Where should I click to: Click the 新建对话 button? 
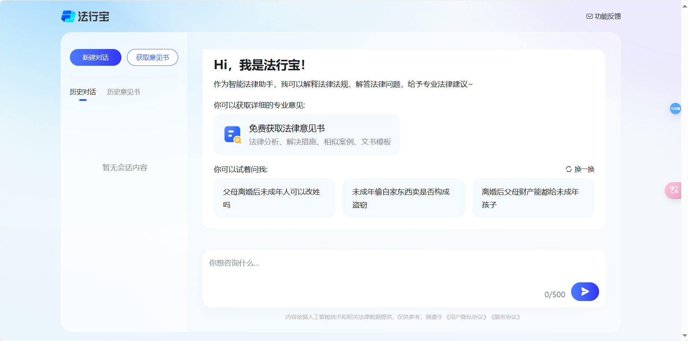click(95, 57)
